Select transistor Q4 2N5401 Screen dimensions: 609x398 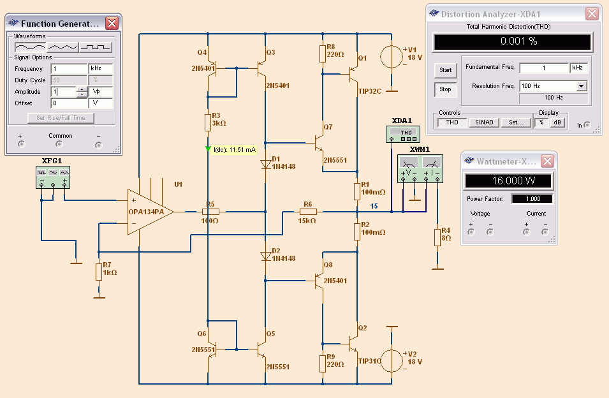212,68
